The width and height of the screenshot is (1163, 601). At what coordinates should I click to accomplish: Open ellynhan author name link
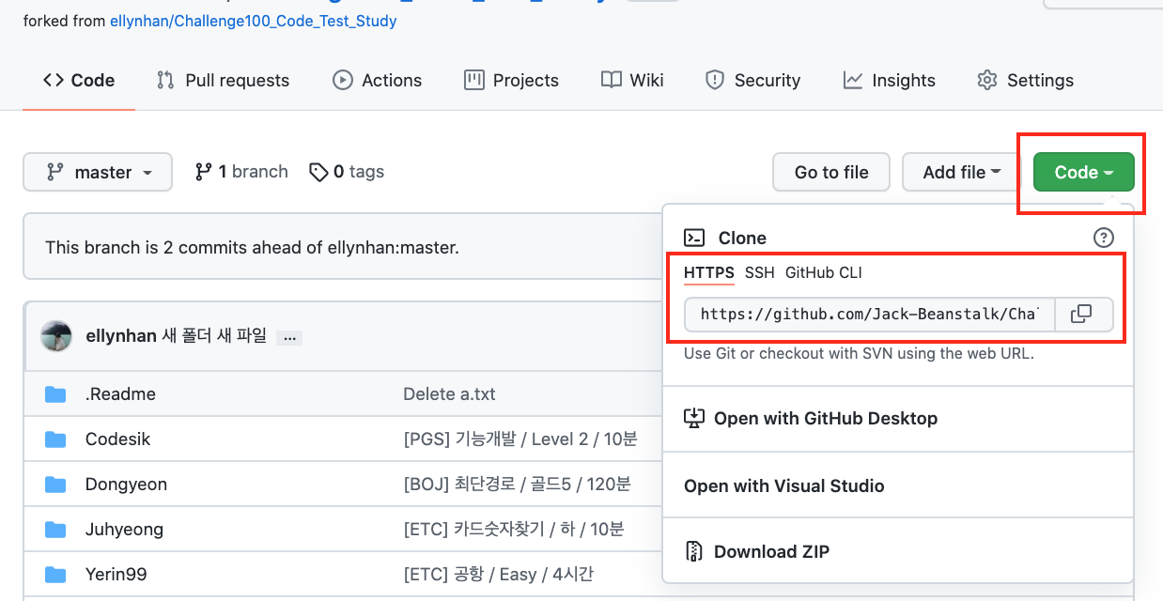coord(121,335)
